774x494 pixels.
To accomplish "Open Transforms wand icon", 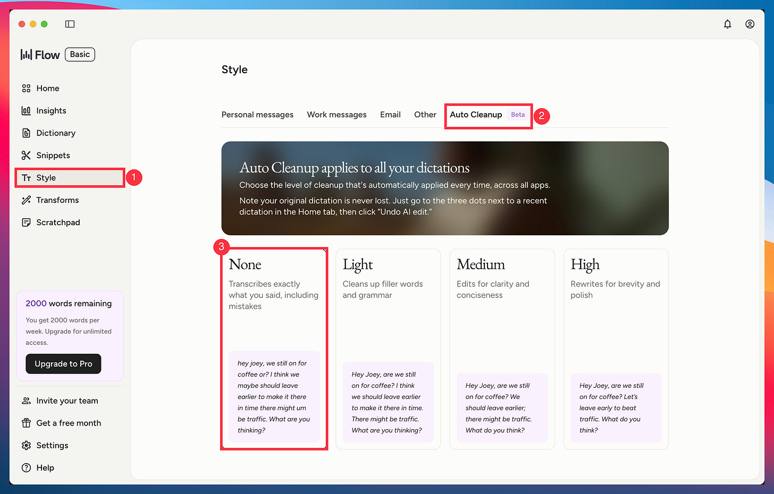I will click(x=26, y=200).
